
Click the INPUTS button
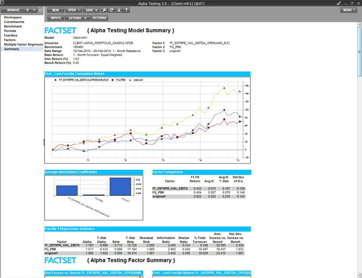pyautogui.click(x=56, y=18)
